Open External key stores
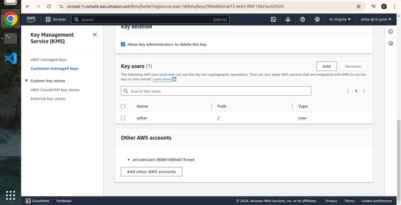 pos(48,99)
